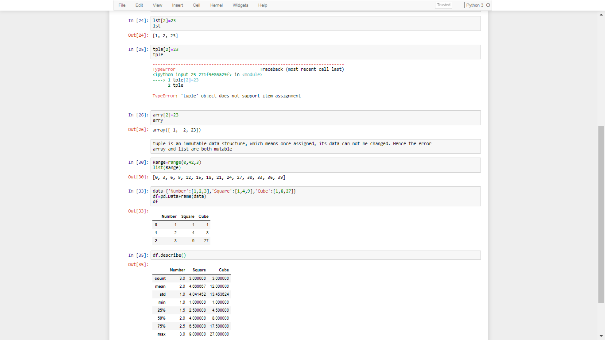605x340 pixels.
Task: Click the Out[35] prompt
Action: tap(138, 265)
